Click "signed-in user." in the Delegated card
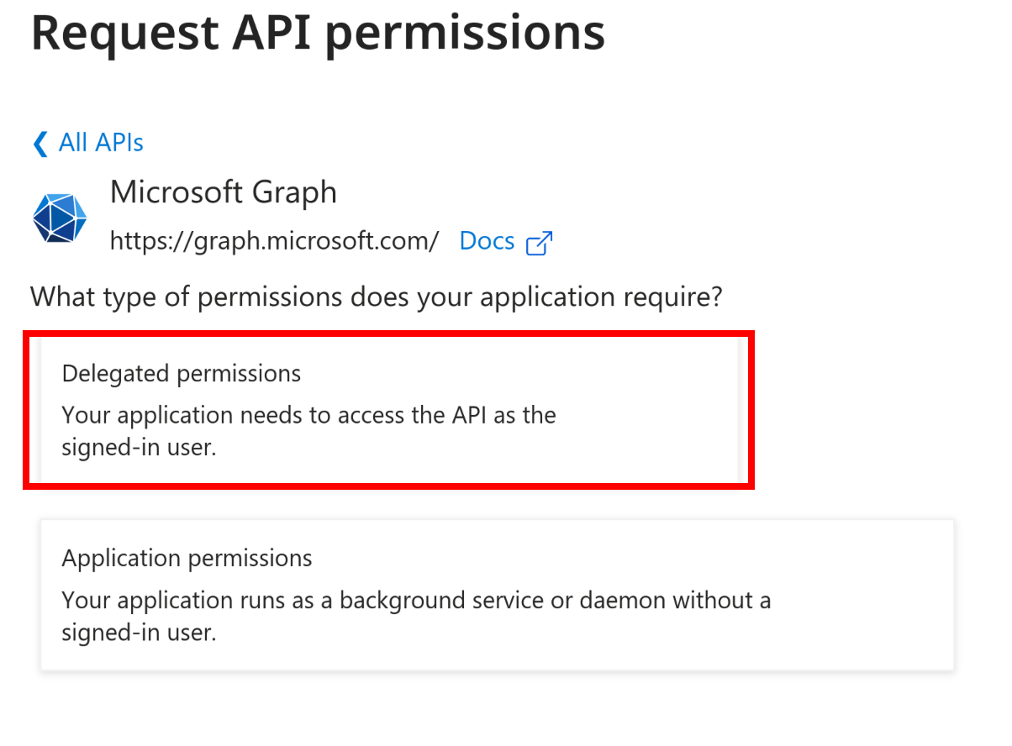The image size is (1012, 746). (139, 448)
